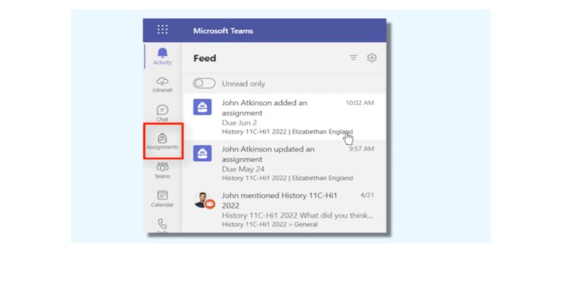Open Chat in the sidebar
This screenshot has height=288, width=577.
[x=162, y=113]
